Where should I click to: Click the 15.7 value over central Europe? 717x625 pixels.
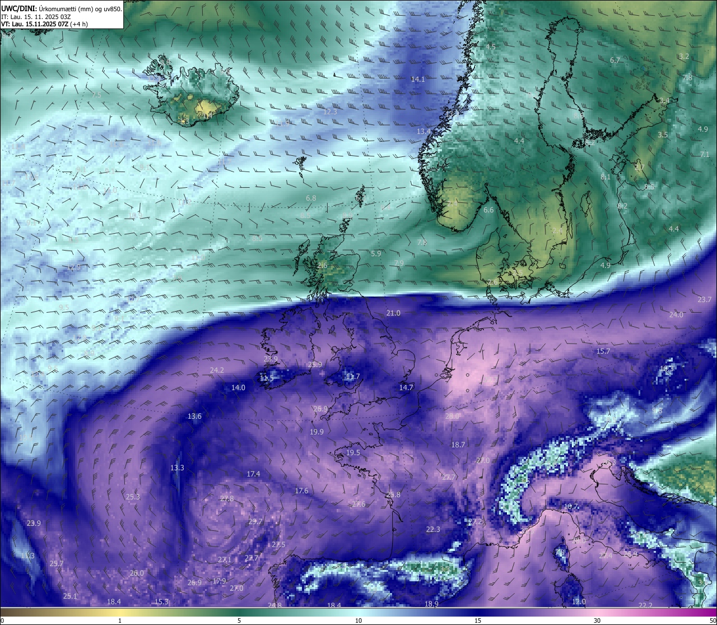[603, 351]
